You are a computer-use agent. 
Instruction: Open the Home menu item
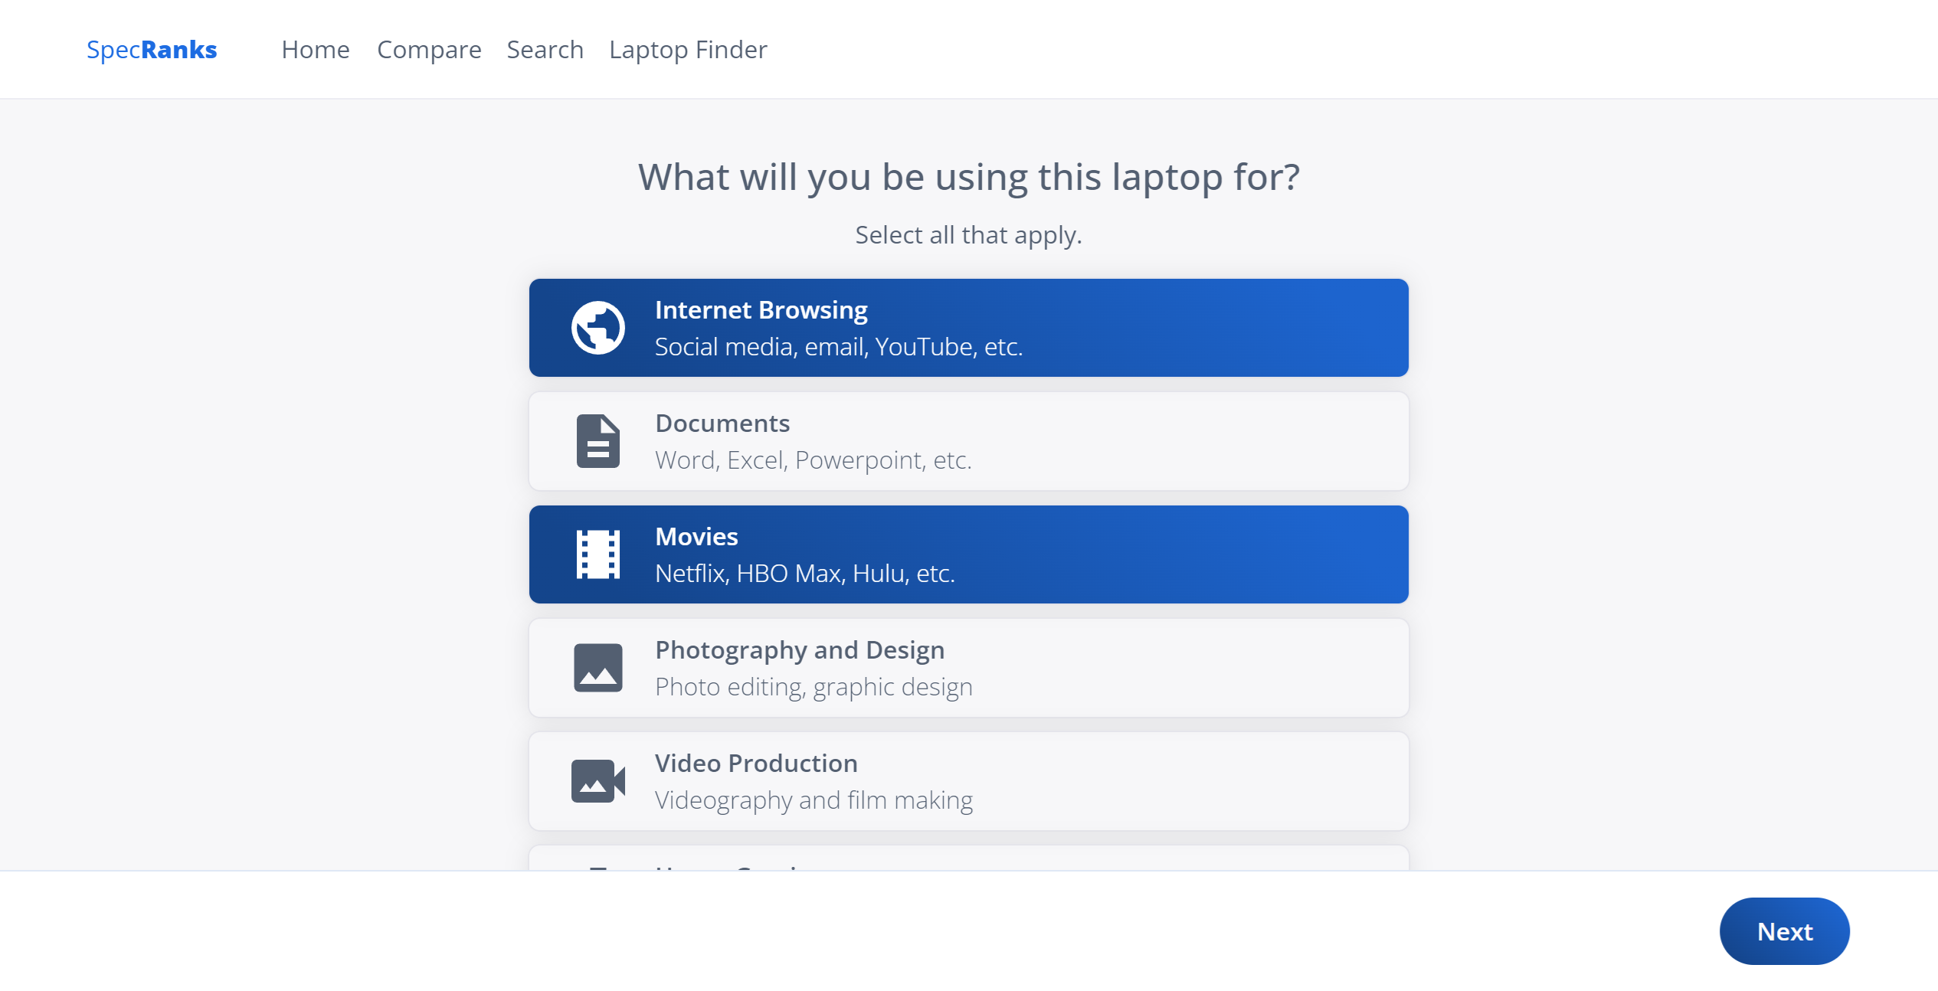pos(315,50)
